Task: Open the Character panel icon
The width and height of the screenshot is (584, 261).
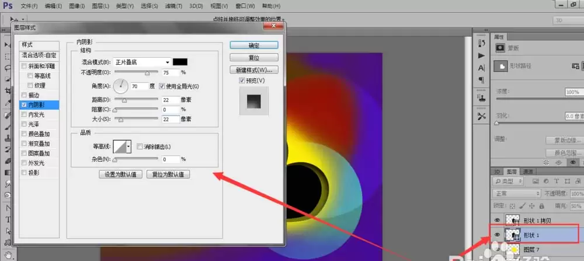Action: pyautogui.click(x=482, y=68)
